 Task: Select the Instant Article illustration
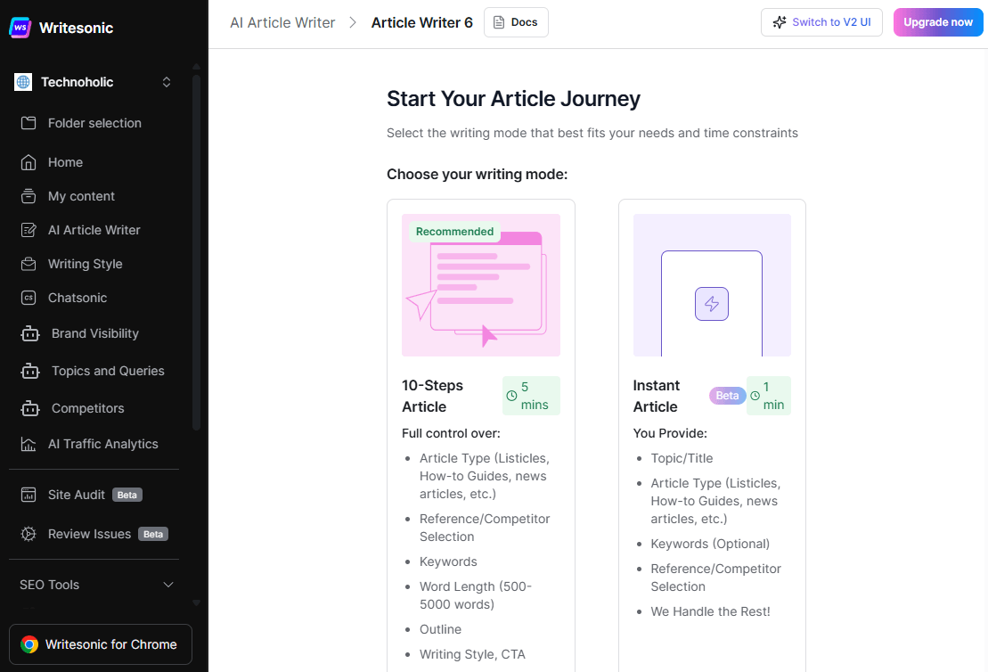[712, 285]
